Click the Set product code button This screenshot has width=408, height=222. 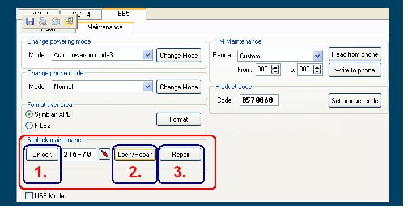[355, 101]
